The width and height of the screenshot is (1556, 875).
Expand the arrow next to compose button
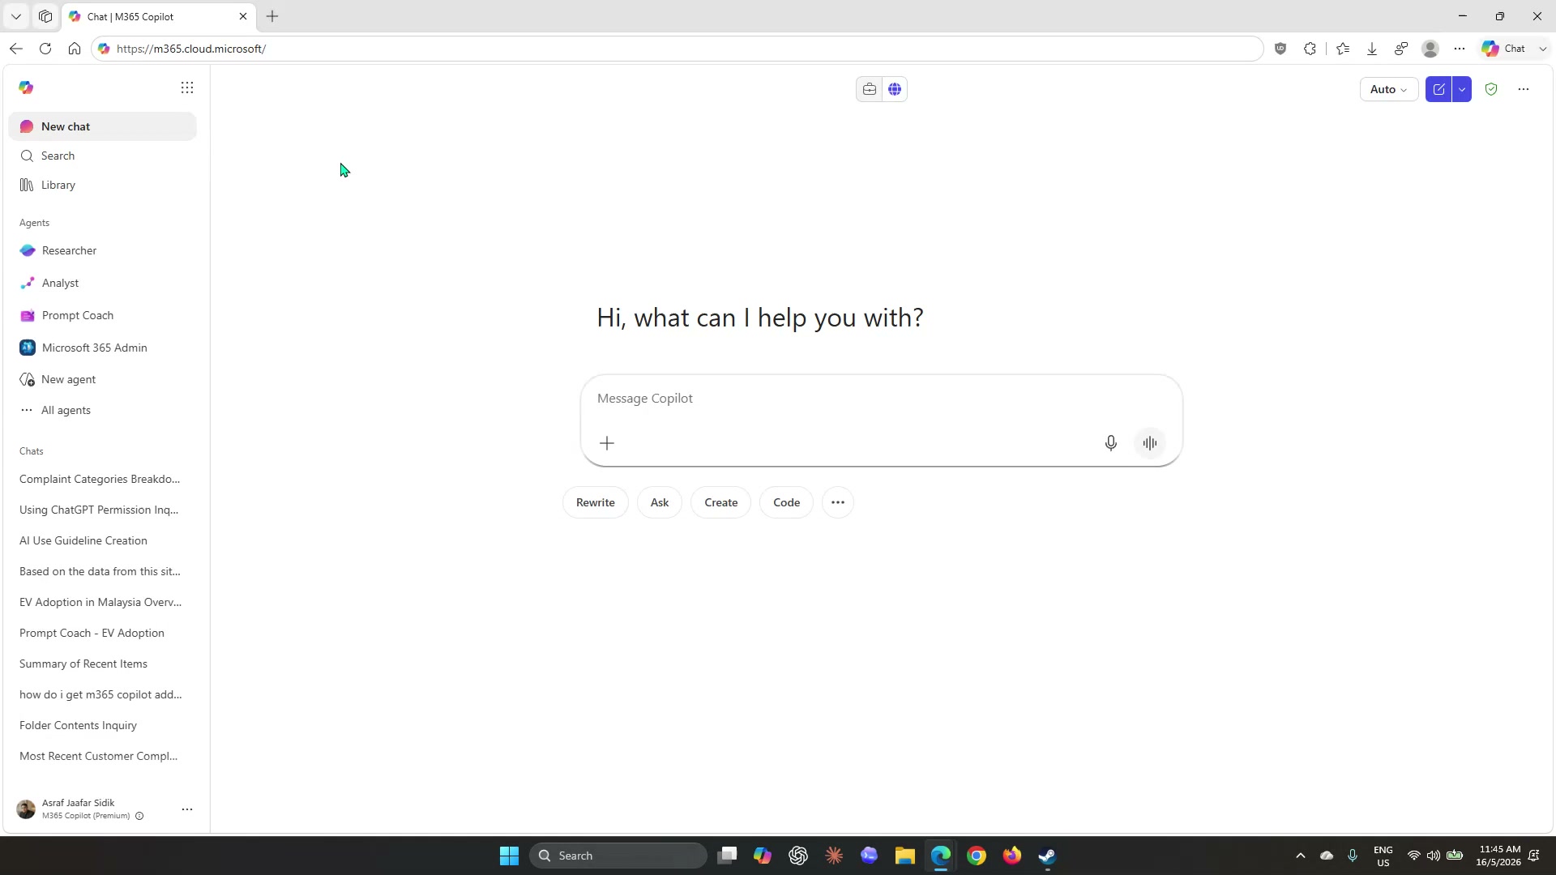tap(1462, 89)
